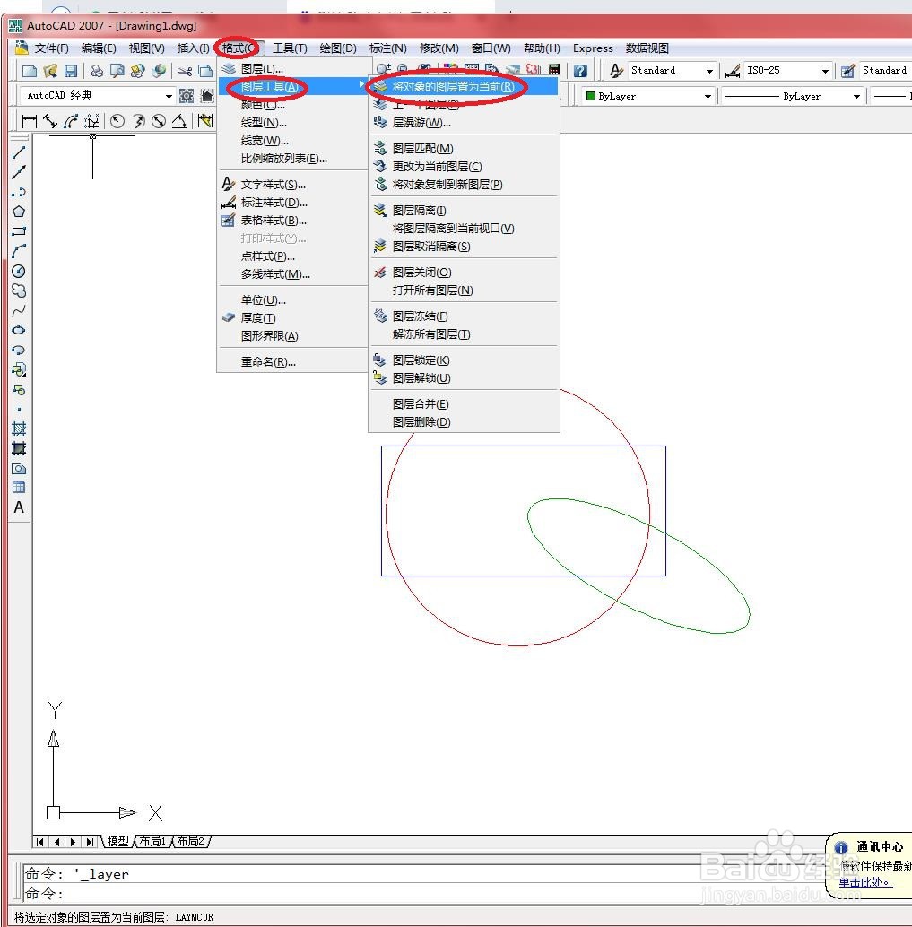Open the ByLayer linetype dropdown
This screenshot has height=927, width=912.
click(856, 96)
